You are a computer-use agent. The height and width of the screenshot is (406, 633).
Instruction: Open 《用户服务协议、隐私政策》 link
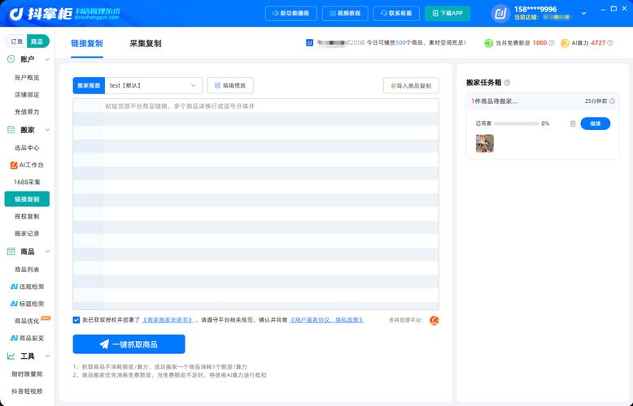(326, 320)
